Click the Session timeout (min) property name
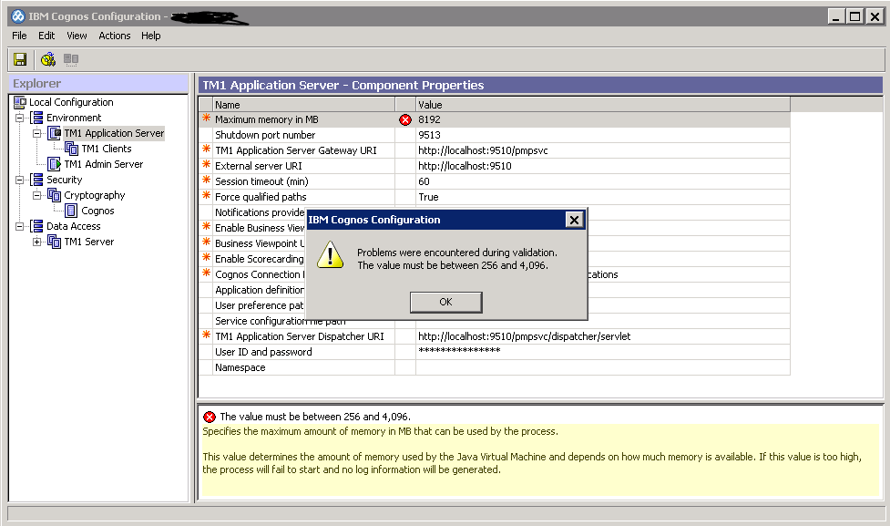 261,181
